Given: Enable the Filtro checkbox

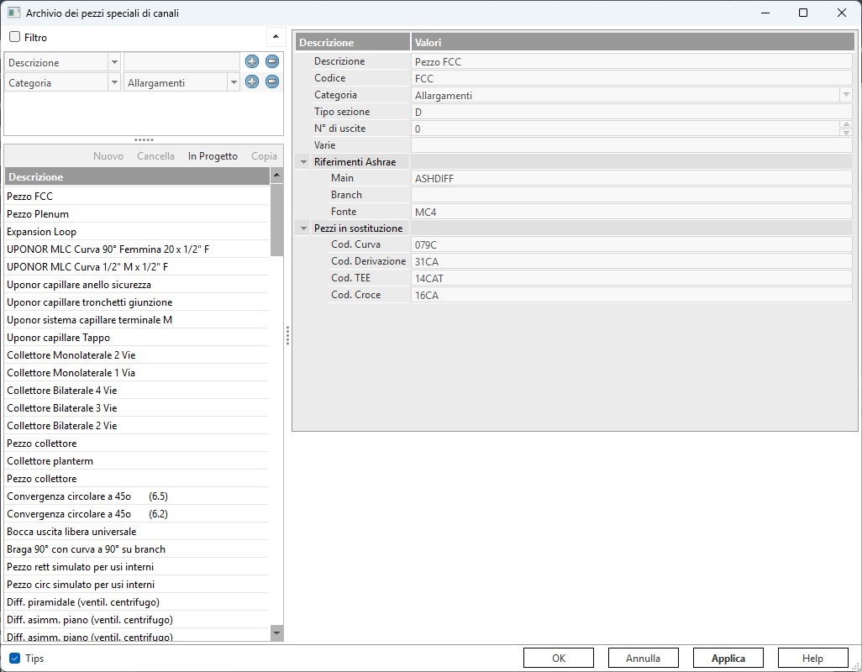Looking at the screenshot, I should (x=14, y=38).
